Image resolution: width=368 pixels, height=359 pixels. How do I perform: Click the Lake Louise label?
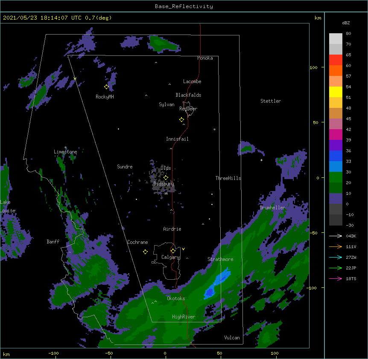8,206
